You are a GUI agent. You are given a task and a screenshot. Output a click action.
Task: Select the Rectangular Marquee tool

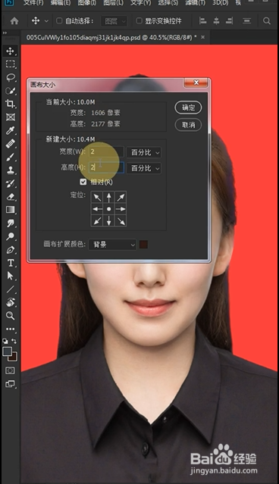click(10, 64)
